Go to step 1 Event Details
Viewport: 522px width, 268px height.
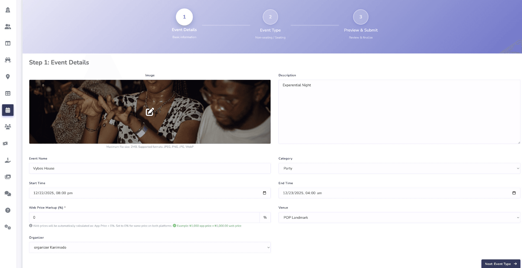[x=184, y=17]
